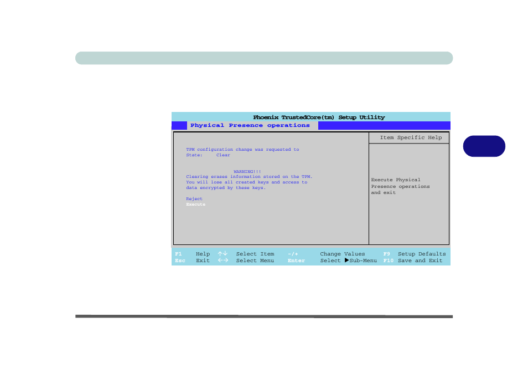Click 'Clearing erases information stored on the TPM.'

pyautogui.click(x=249, y=176)
